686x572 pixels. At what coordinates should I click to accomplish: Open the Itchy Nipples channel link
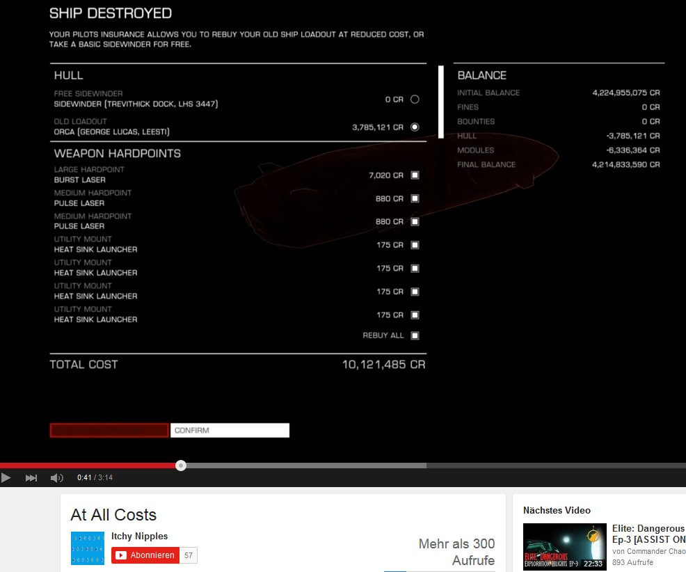pyautogui.click(x=140, y=536)
